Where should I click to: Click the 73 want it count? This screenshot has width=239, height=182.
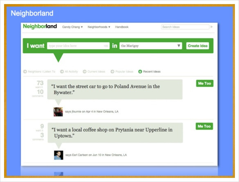point(40,84)
